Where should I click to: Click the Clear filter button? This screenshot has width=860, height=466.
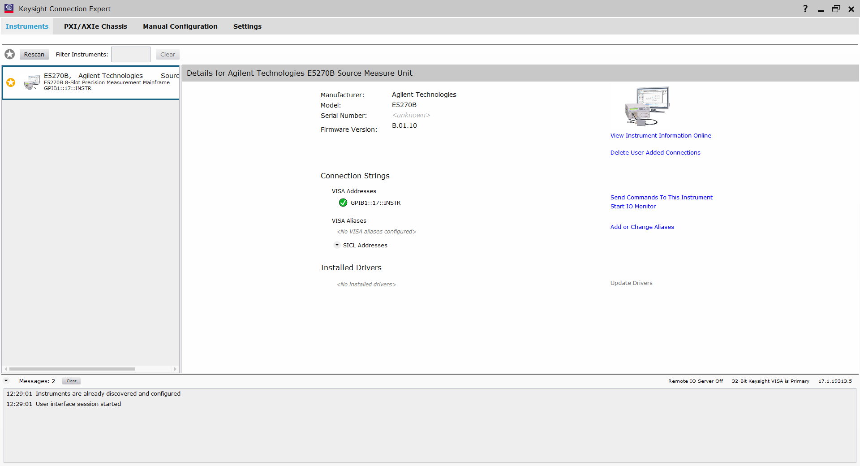168,54
